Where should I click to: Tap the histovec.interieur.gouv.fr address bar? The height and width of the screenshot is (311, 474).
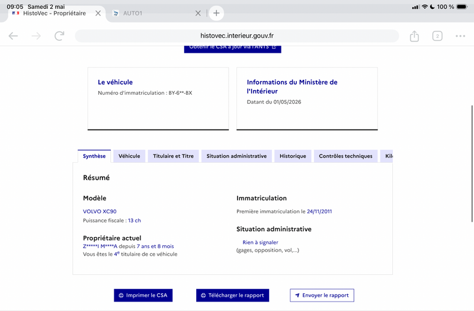(236, 36)
